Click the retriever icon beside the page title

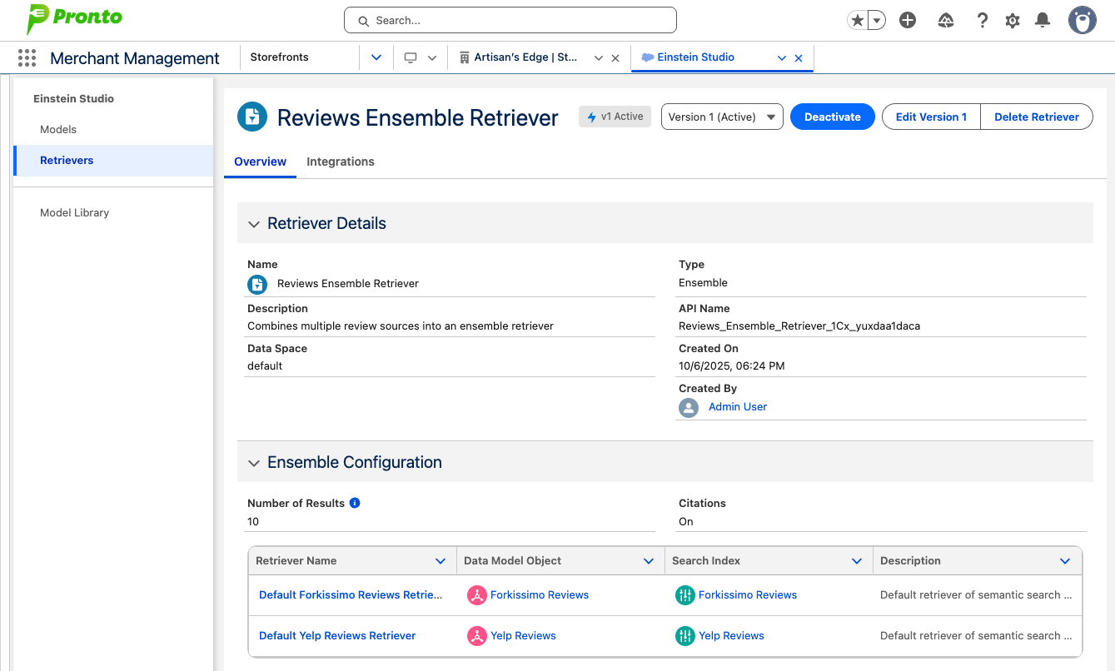coord(251,117)
